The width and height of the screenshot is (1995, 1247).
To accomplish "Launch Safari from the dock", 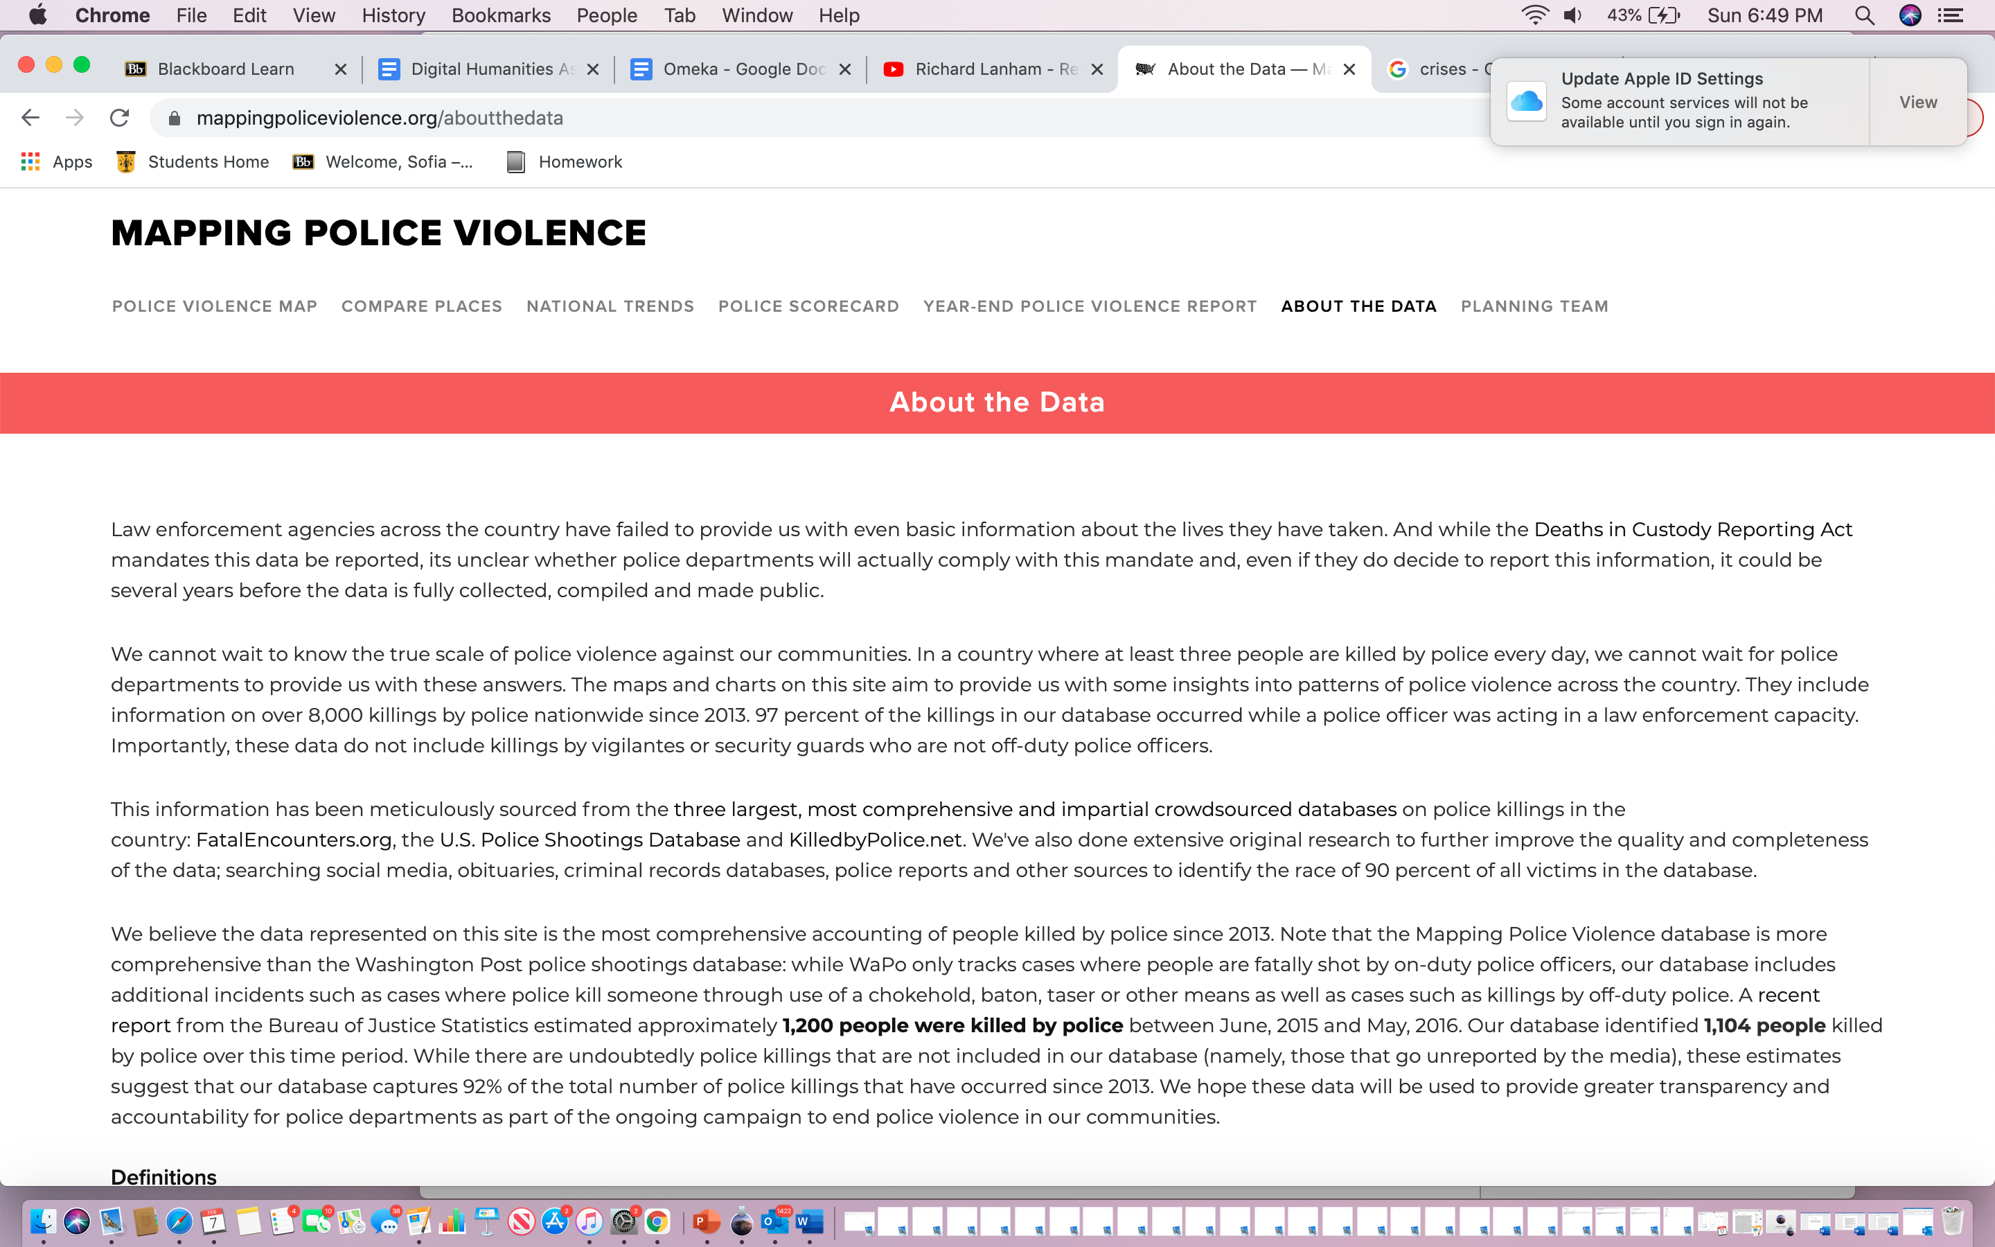I will pos(179,1221).
